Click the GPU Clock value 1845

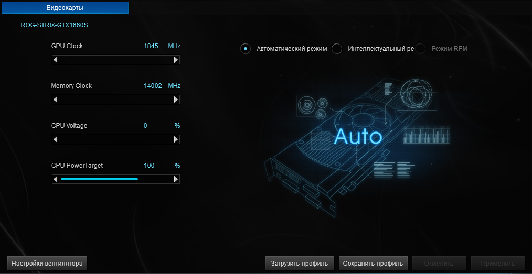pos(151,46)
